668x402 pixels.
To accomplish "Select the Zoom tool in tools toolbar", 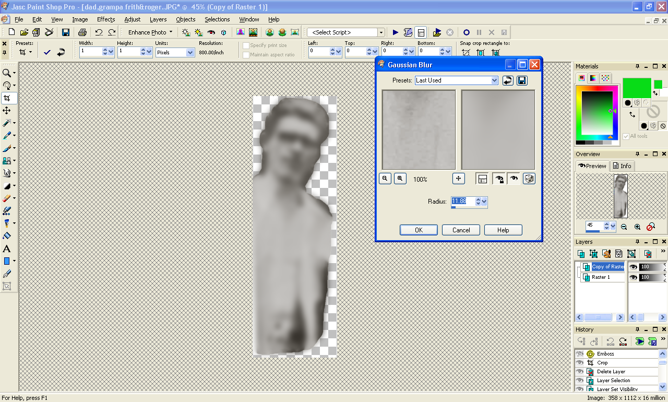I will [7, 73].
